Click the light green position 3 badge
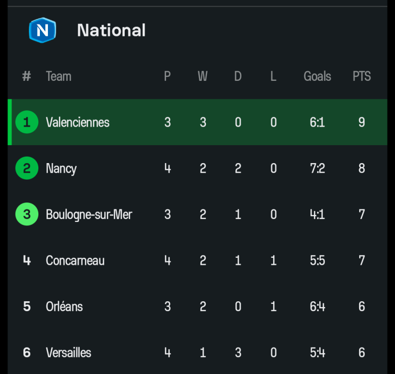The image size is (395, 374). pos(27,214)
